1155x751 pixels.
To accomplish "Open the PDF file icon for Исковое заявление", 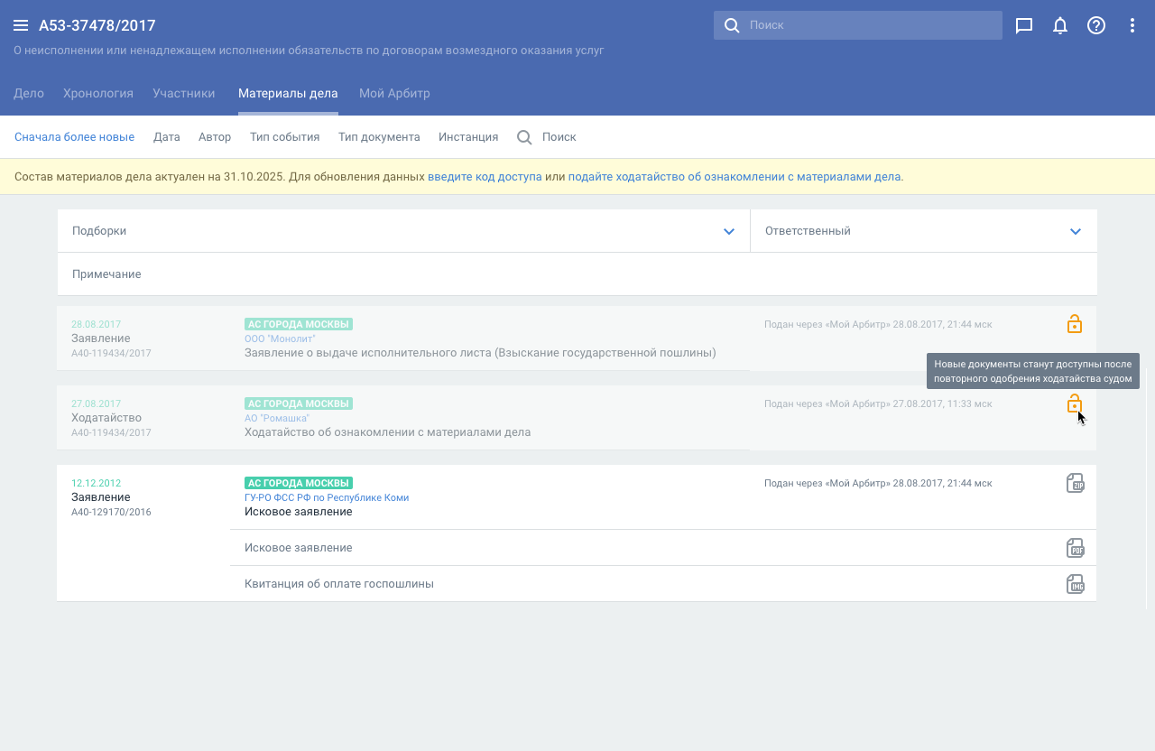I will pyautogui.click(x=1075, y=548).
